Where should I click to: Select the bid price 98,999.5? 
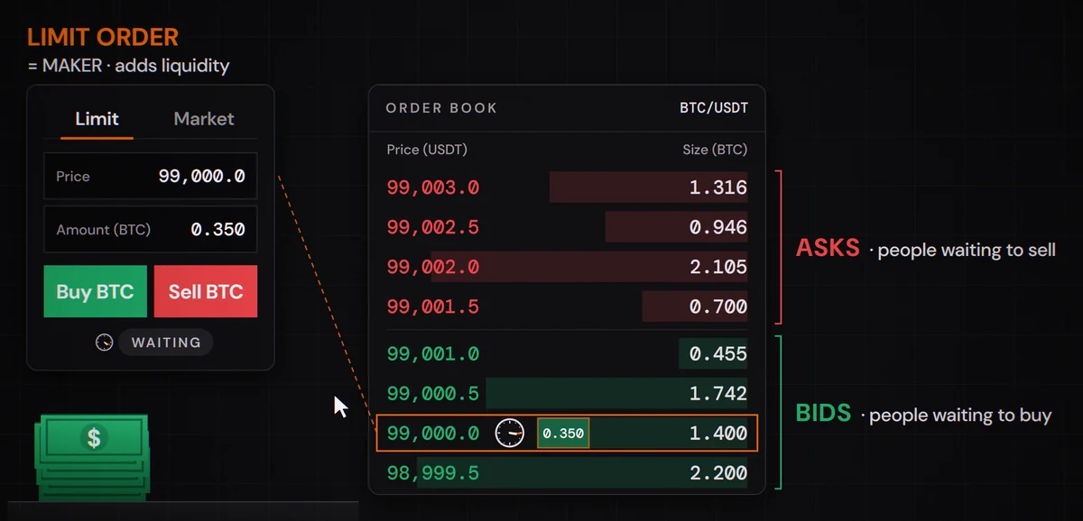pyautogui.click(x=433, y=473)
